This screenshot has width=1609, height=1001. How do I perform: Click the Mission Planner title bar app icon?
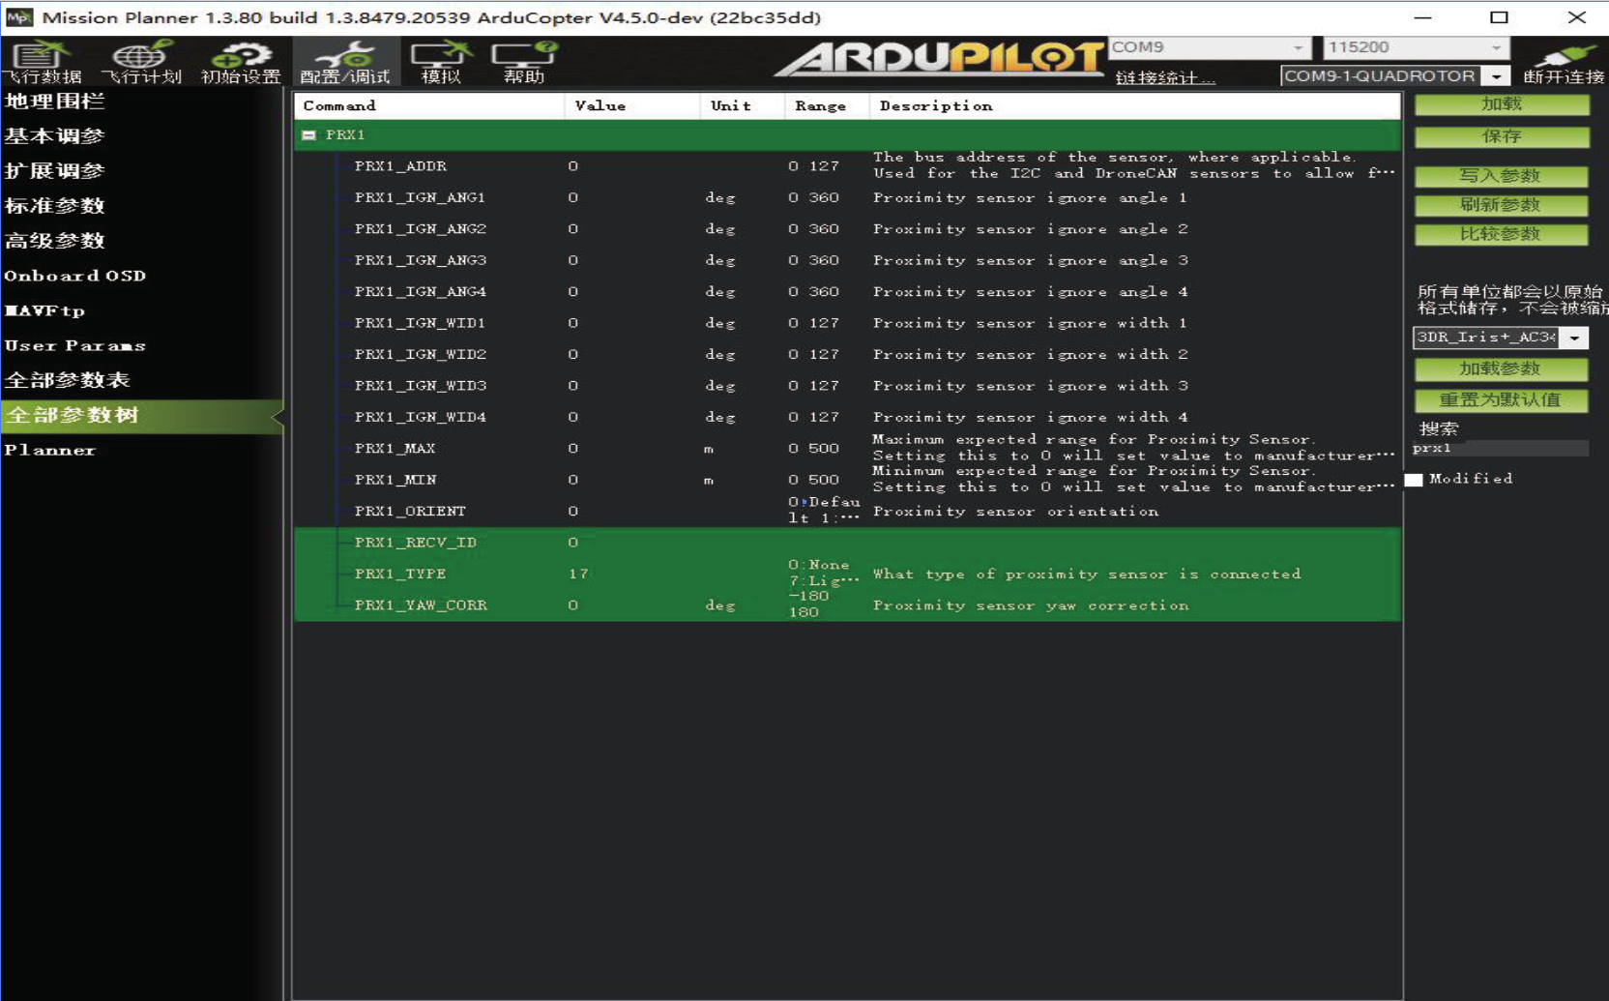tap(19, 17)
